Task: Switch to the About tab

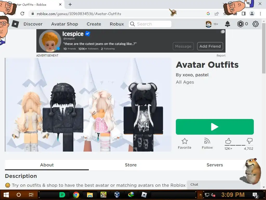Action: [47, 165]
